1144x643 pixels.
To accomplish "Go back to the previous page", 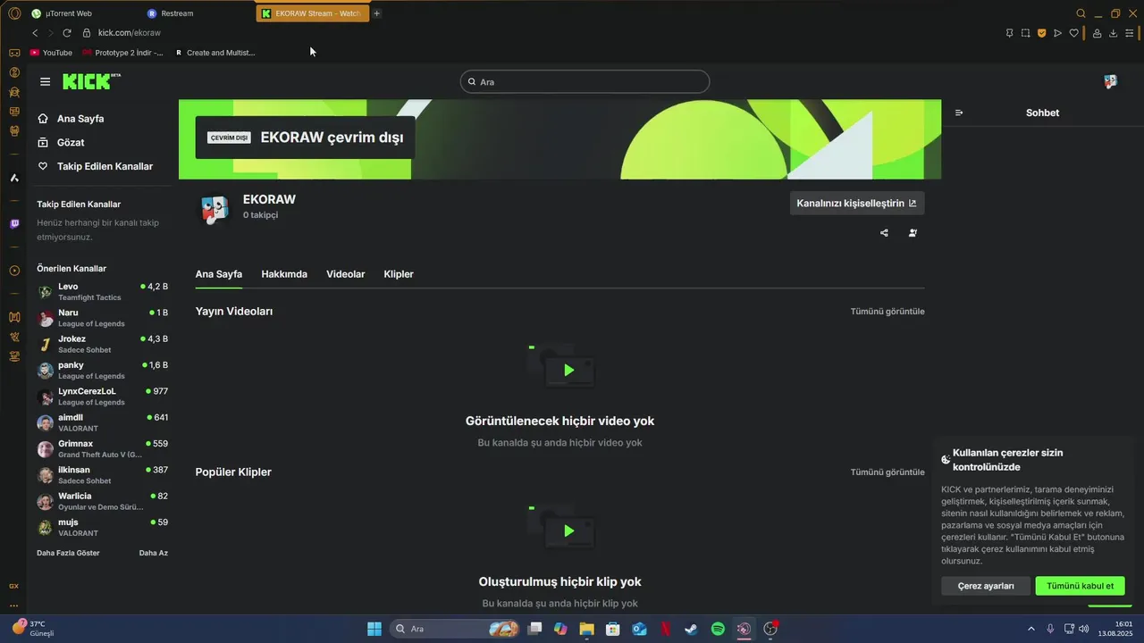I will pyautogui.click(x=35, y=33).
